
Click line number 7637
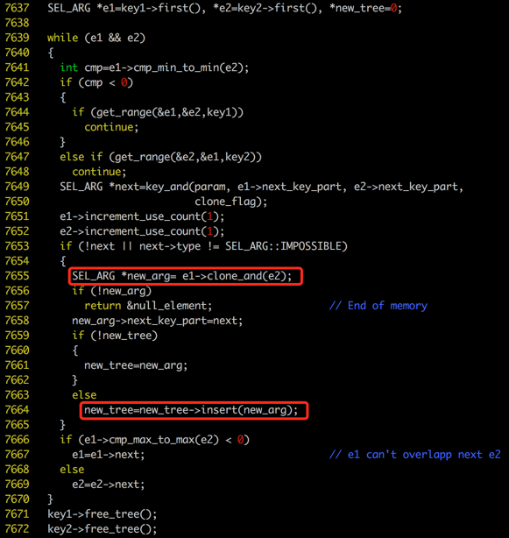point(18,8)
